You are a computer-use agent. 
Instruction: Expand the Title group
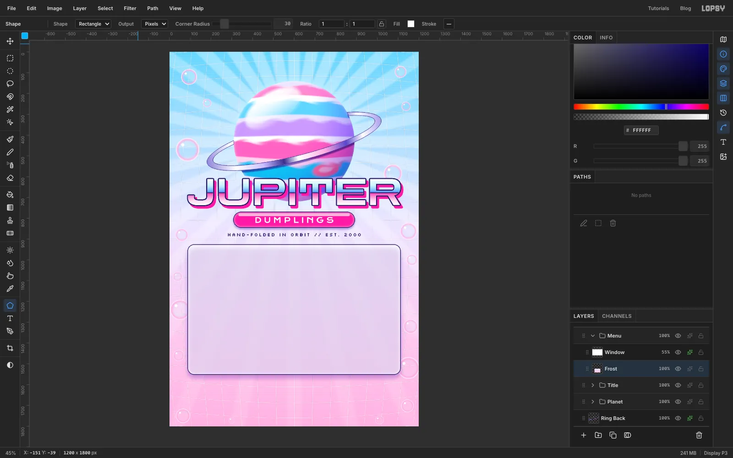[x=593, y=385]
